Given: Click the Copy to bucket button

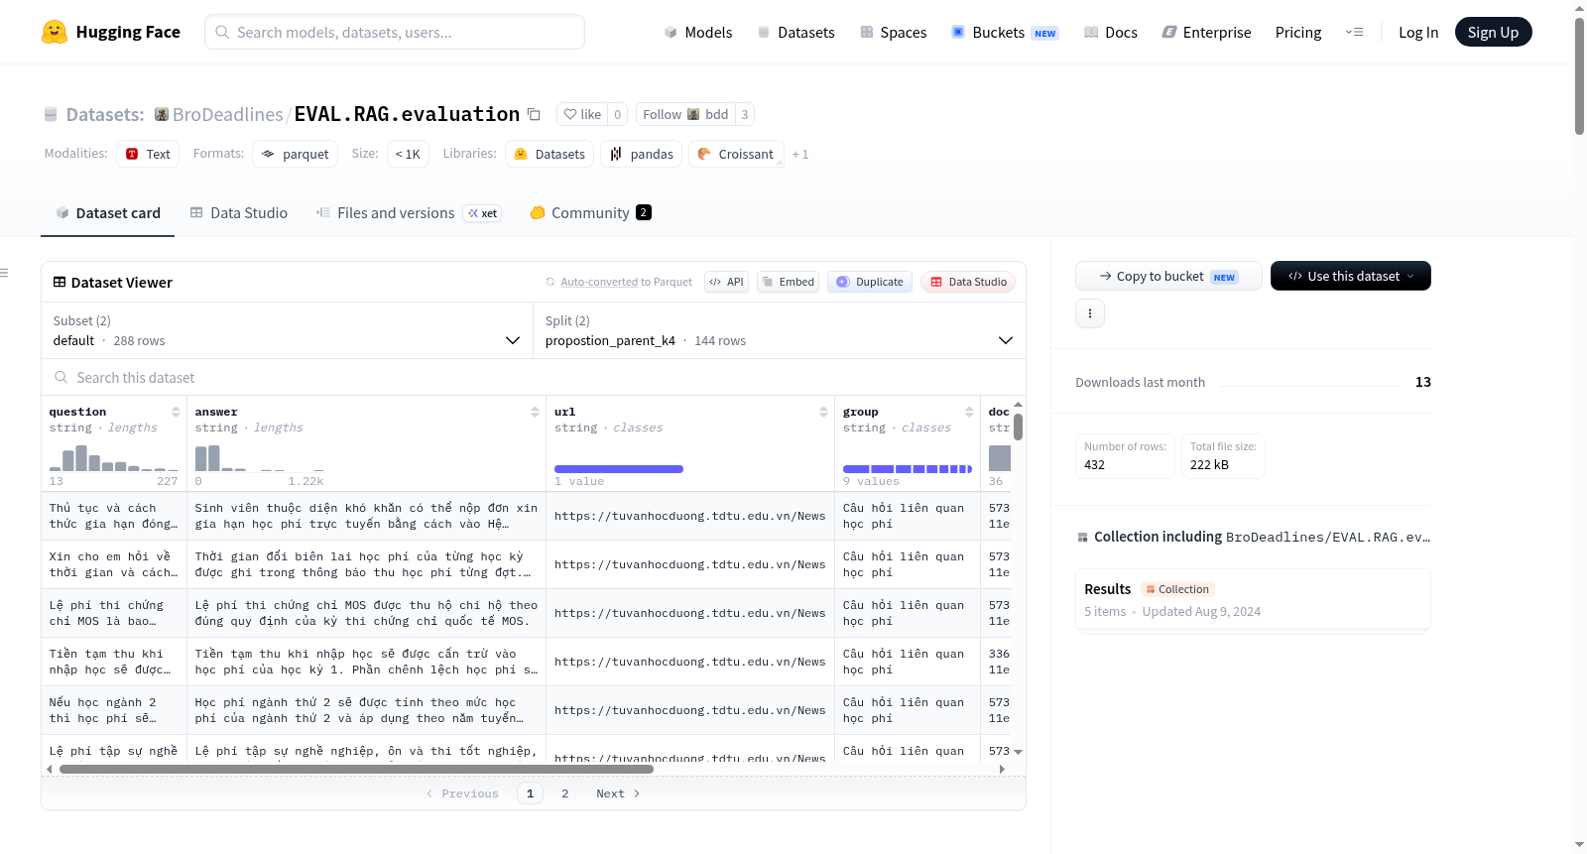Looking at the screenshot, I should (1168, 276).
